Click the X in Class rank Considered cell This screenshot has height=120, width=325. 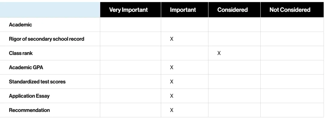pos(219,53)
